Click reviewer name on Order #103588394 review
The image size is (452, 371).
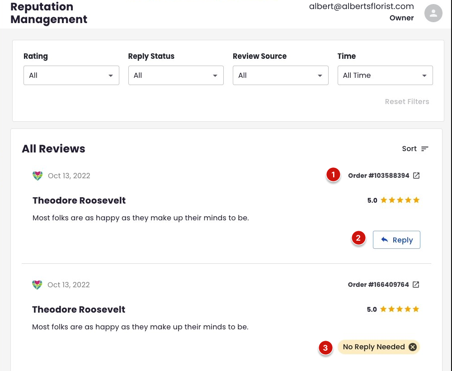[79, 200]
